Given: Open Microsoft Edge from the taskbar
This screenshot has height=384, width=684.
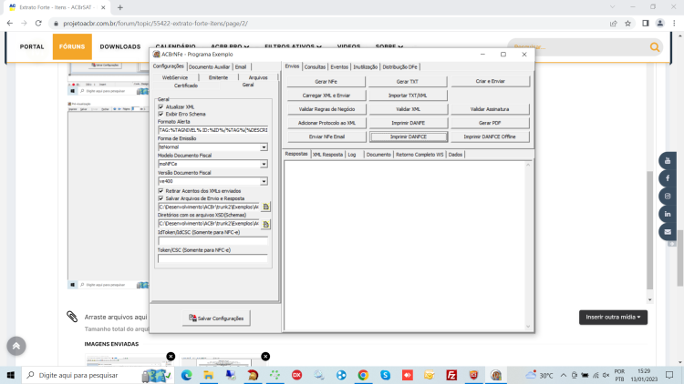Looking at the screenshot, I should (186, 375).
